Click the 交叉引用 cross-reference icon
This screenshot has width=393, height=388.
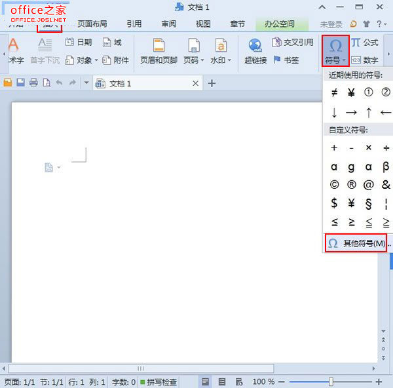(277, 43)
